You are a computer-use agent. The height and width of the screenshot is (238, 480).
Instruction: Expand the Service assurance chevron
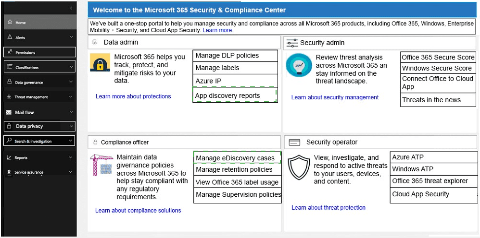[x=71, y=172]
